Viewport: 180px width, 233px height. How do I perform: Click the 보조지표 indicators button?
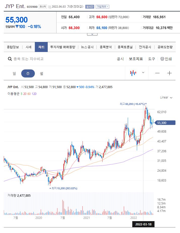pyautogui.click(x=136, y=59)
